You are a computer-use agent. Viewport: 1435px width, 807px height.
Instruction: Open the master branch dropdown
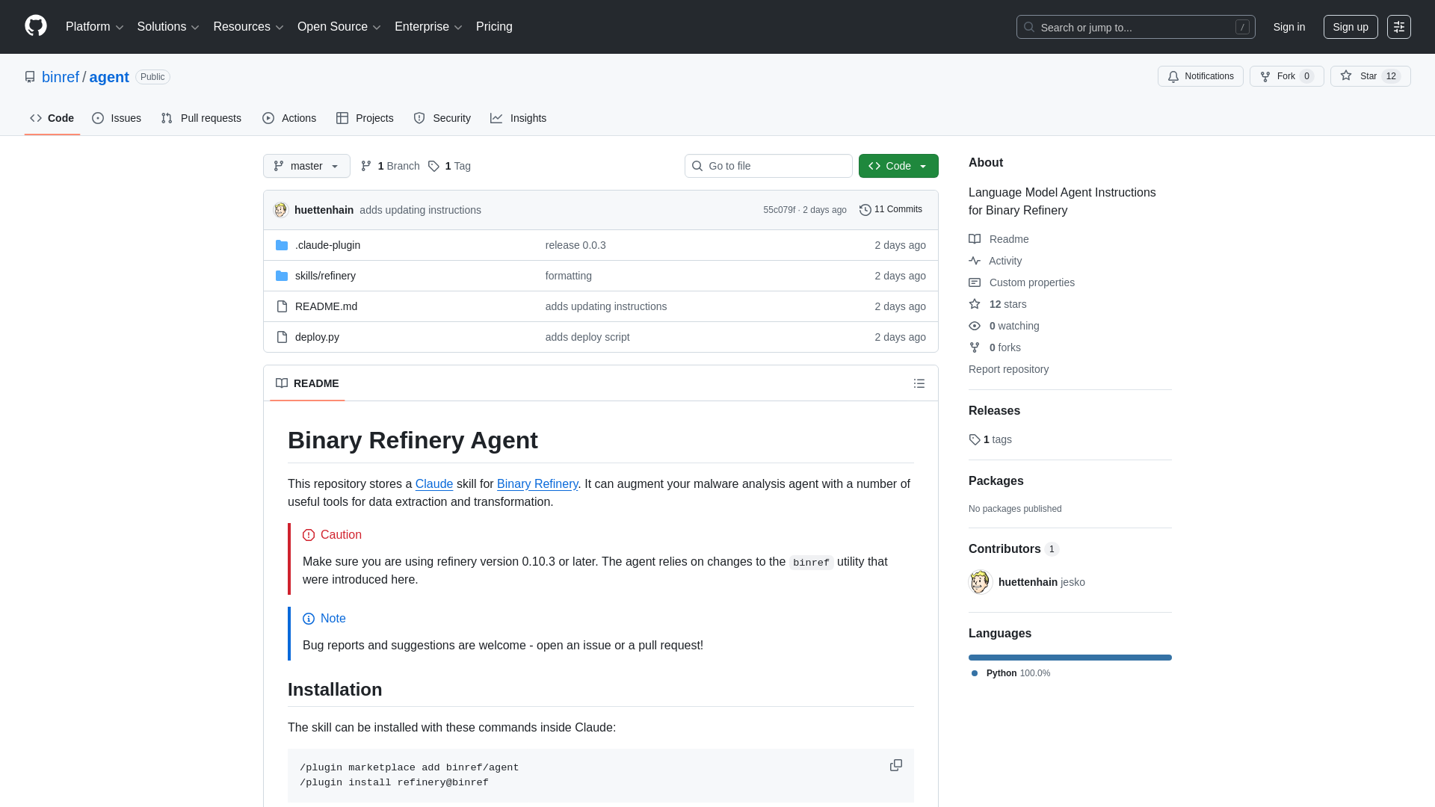(306, 166)
